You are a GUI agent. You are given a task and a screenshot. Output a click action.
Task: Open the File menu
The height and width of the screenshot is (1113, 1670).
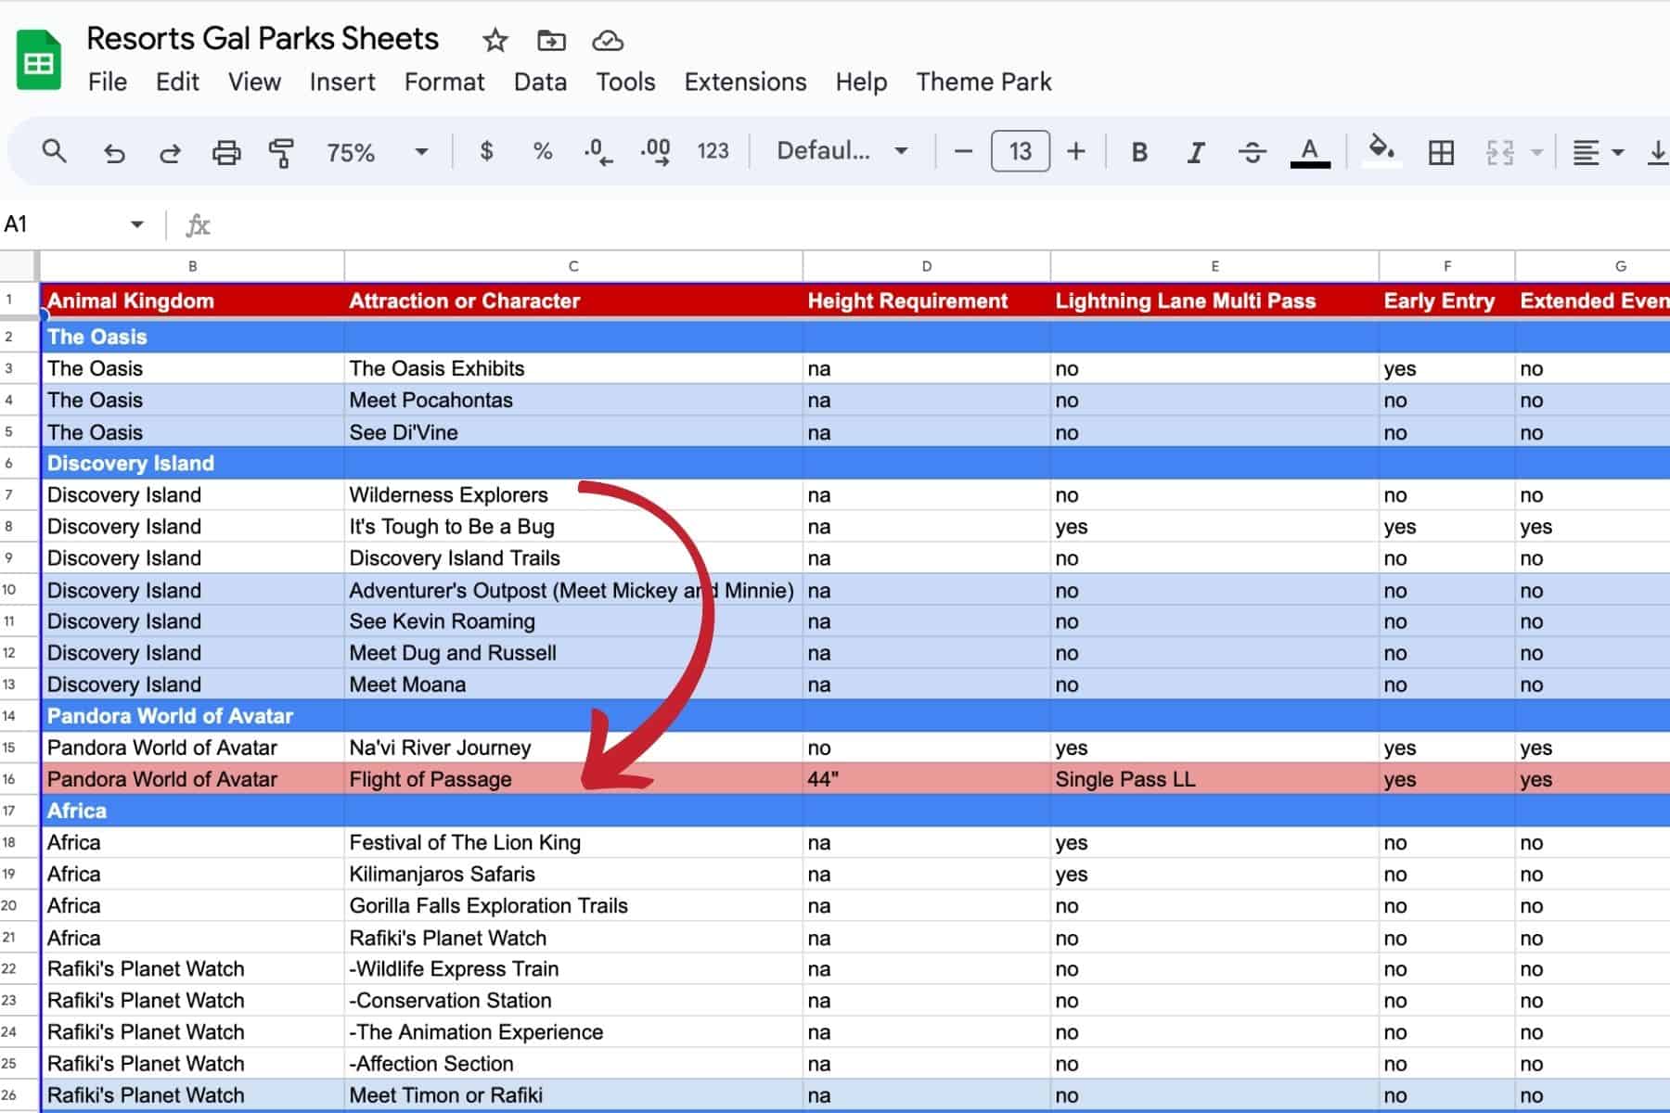pos(108,82)
